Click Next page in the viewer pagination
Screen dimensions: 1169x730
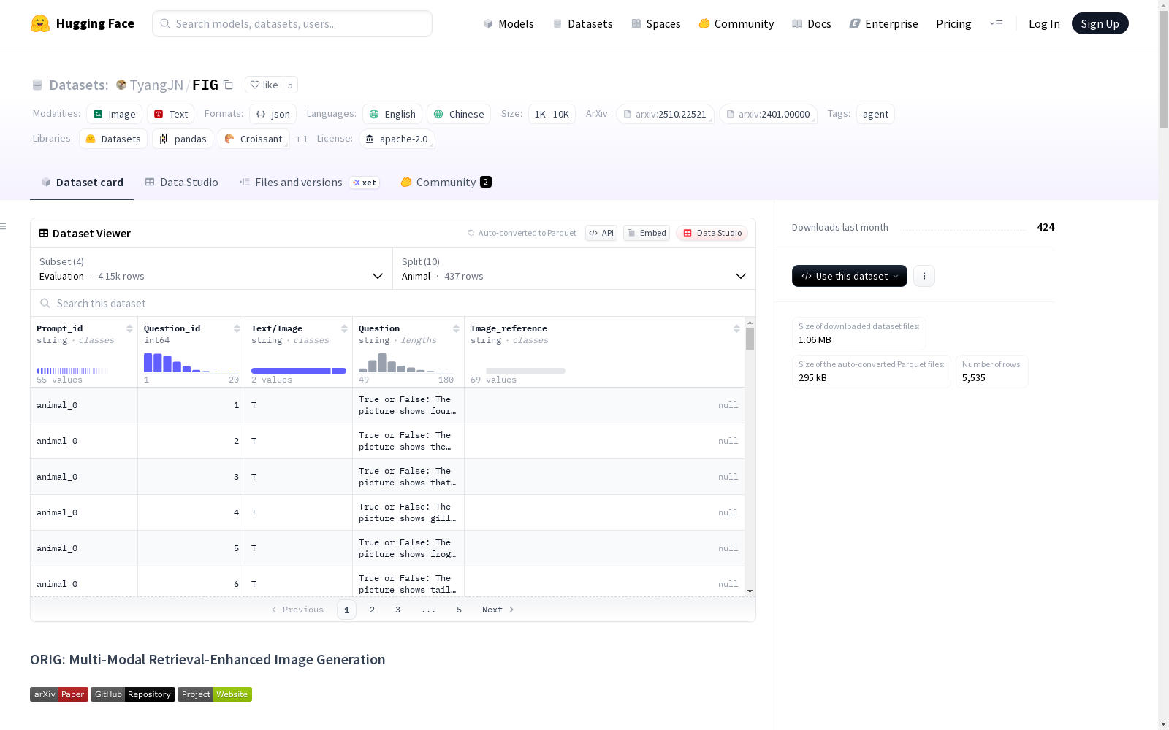(498, 610)
